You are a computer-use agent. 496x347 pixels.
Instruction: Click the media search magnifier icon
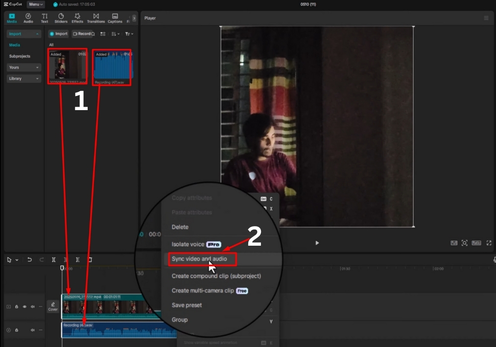pos(93,34)
